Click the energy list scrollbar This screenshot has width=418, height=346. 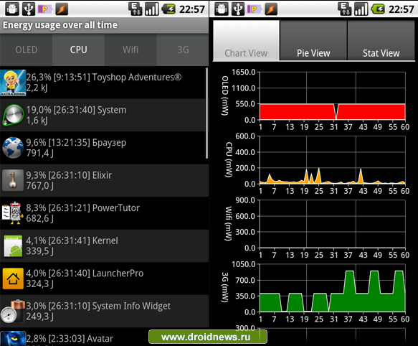pyautogui.click(x=206, y=113)
